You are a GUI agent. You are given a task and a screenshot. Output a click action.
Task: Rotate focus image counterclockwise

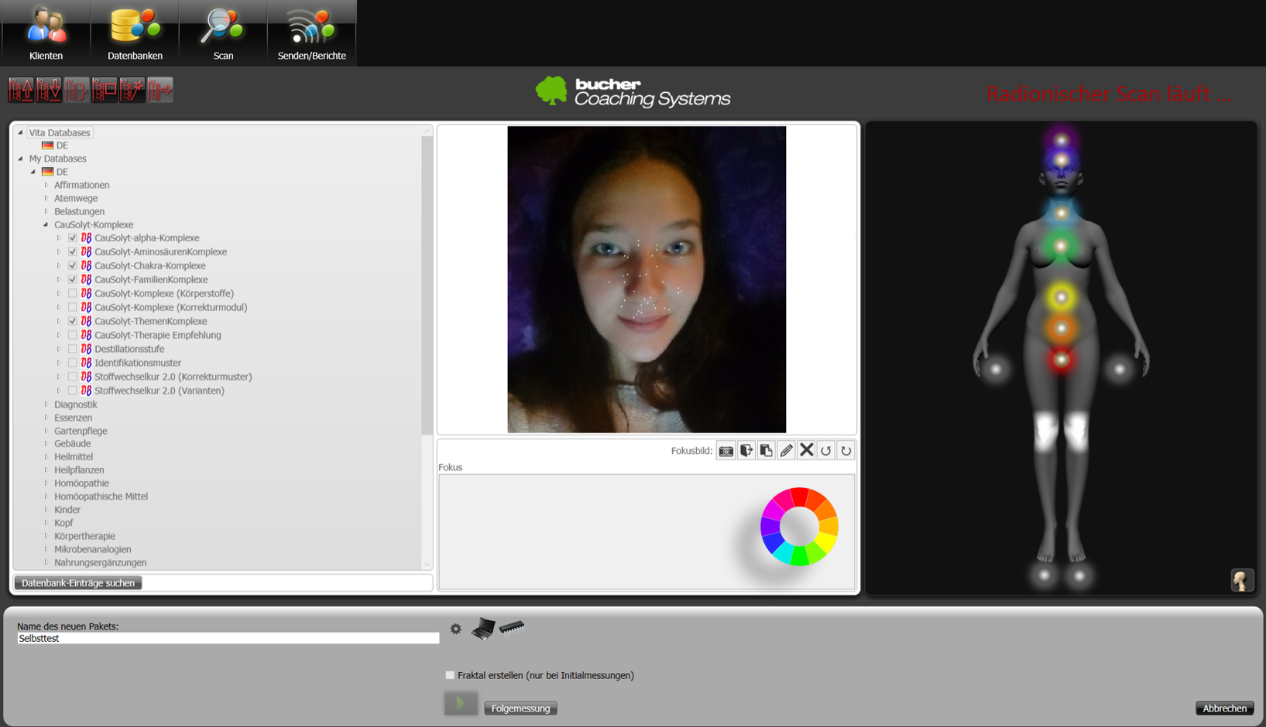826,451
